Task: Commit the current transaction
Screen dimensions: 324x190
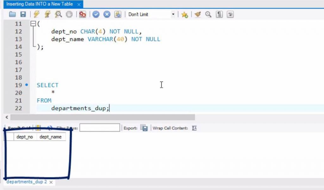Action: 96,14
